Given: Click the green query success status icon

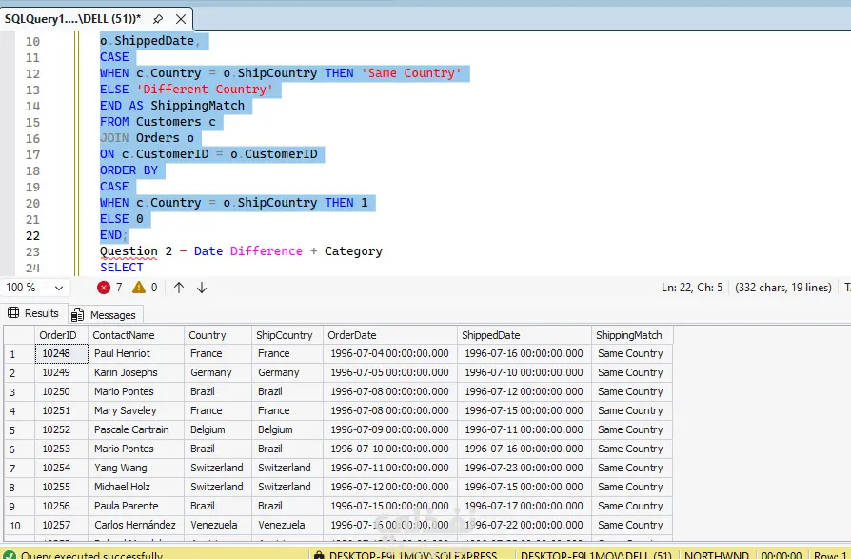Looking at the screenshot, I should [x=9, y=555].
